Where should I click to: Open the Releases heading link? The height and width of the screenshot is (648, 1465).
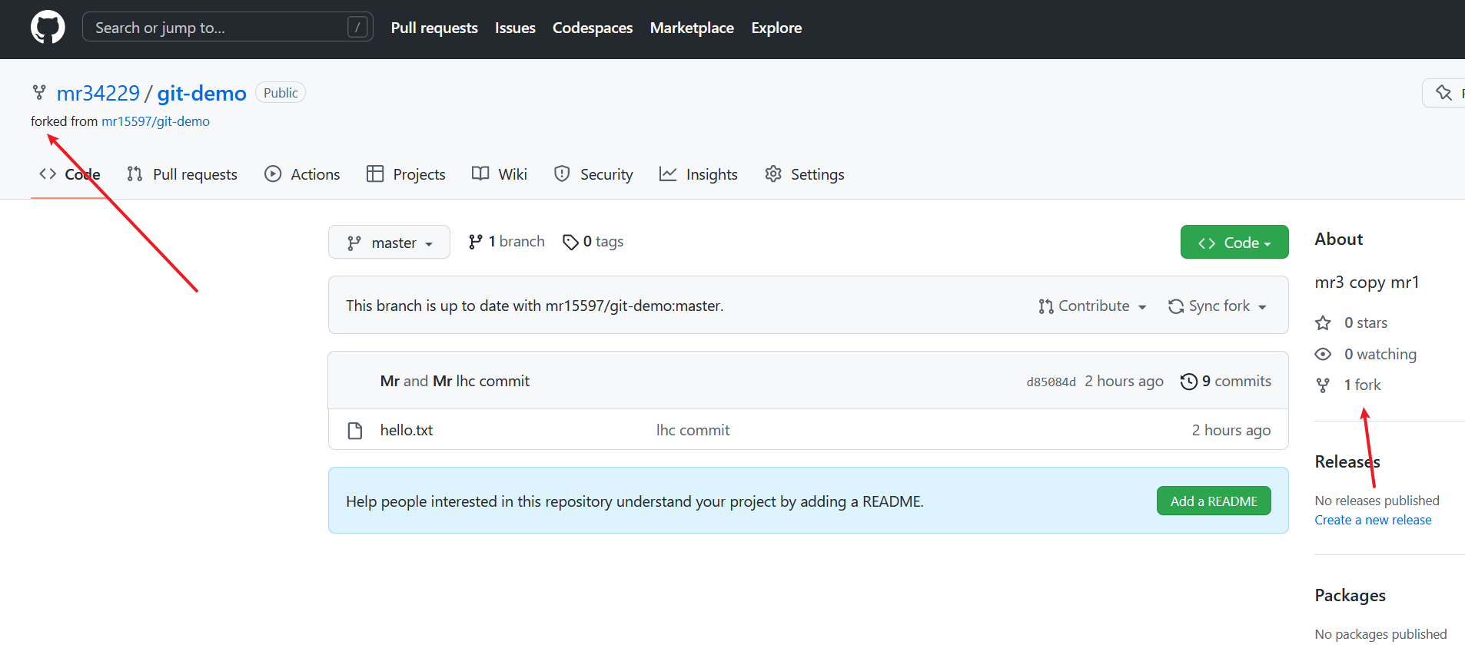[x=1347, y=461]
